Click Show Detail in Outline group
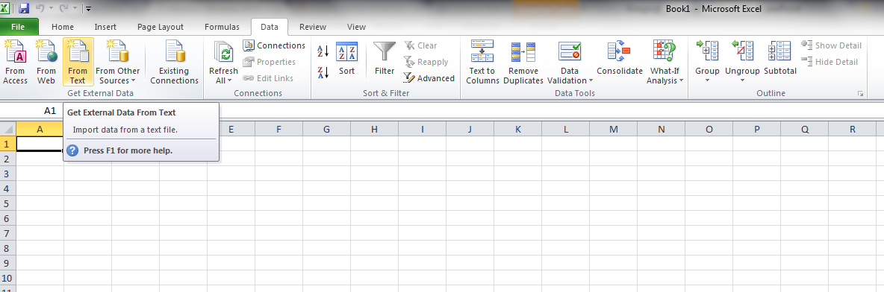This screenshot has width=884, height=292. pyautogui.click(x=832, y=45)
